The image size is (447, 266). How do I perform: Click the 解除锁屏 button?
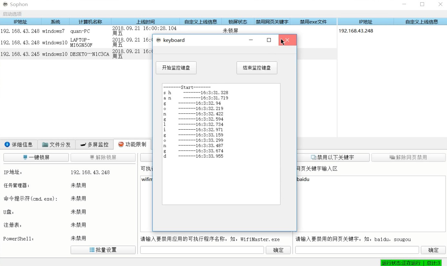point(103,157)
